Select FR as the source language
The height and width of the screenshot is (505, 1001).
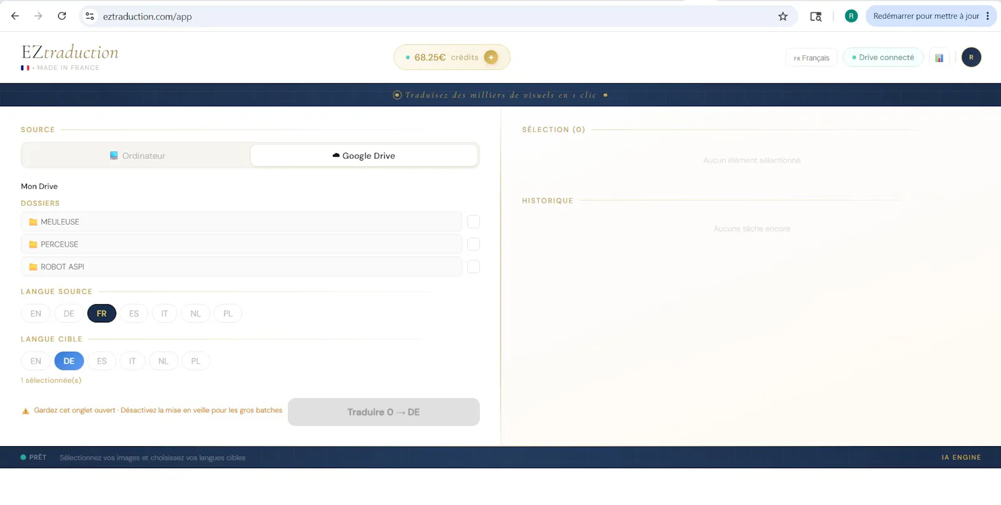(x=102, y=314)
